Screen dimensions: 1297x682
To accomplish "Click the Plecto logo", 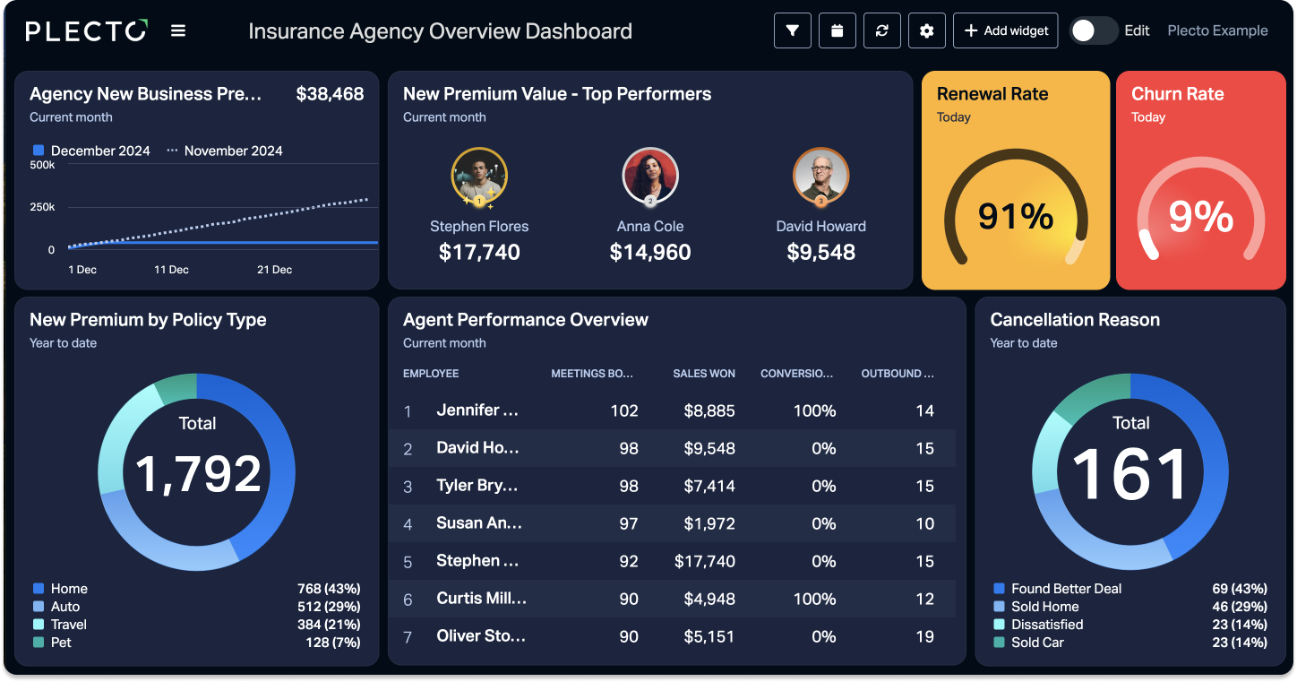I will pyautogui.click(x=87, y=30).
